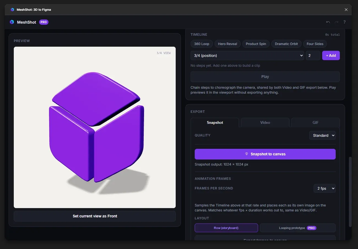Click the undo arrow icon
This screenshot has width=358, height=249.
tap(328, 22)
